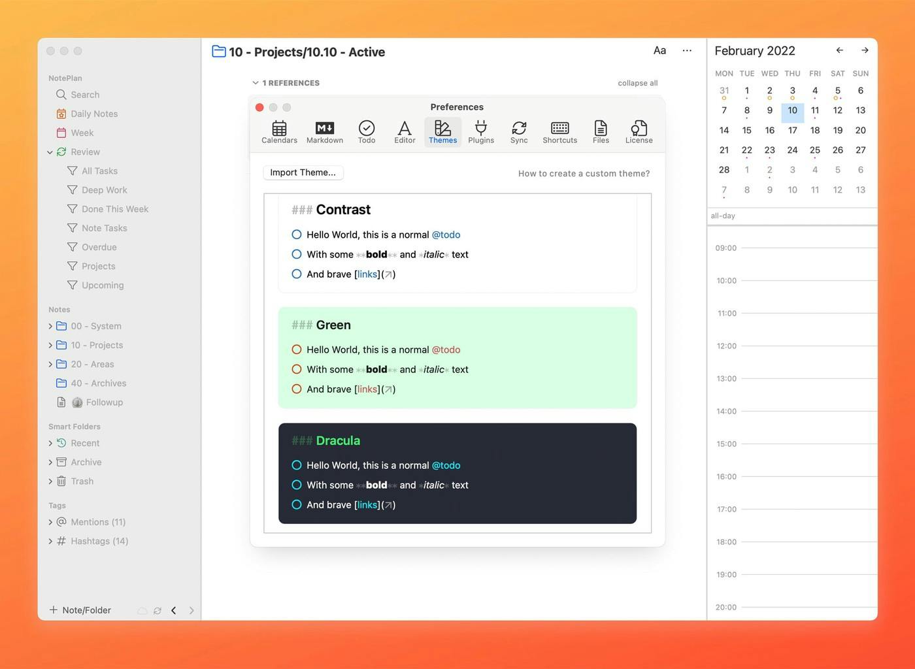Viewport: 915px width, 669px height.
Task: Click the sync arrows icon in sidebar footer
Action: 158,611
